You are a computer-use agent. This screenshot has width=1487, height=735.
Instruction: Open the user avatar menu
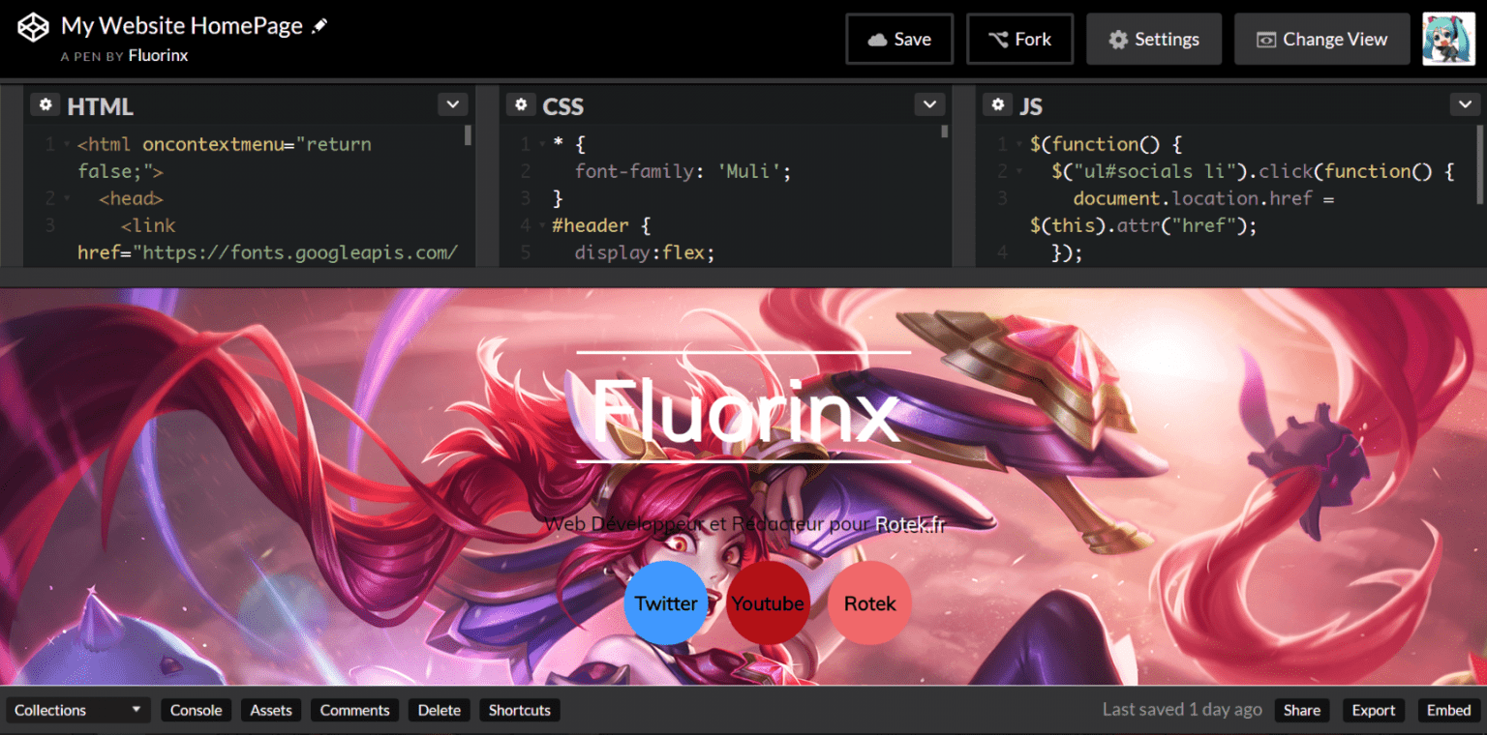click(x=1448, y=40)
